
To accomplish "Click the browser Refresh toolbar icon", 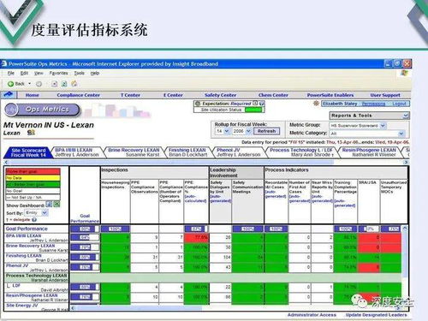I will tap(64, 84).
